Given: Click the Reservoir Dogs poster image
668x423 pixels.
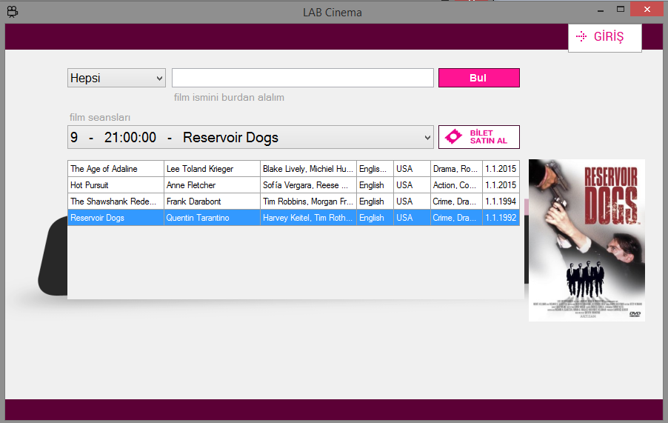Looking at the screenshot, I should [x=587, y=240].
